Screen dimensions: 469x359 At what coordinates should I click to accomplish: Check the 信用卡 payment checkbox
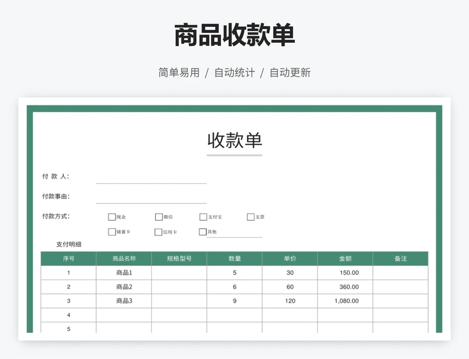click(158, 233)
